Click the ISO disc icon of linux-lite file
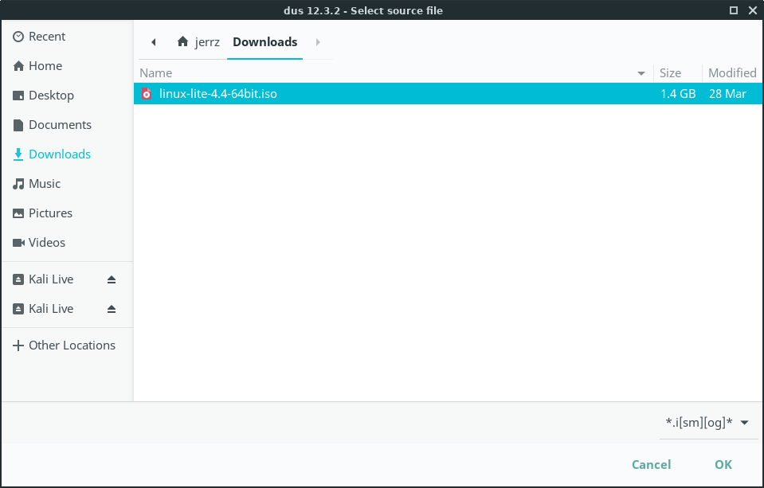764x488 pixels. (146, 94)
